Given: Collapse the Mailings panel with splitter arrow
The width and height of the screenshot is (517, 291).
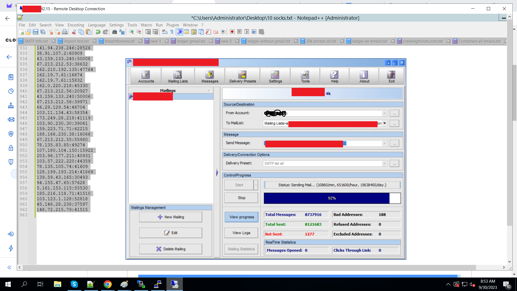Looking at the screenshot, I should point(217,172).
